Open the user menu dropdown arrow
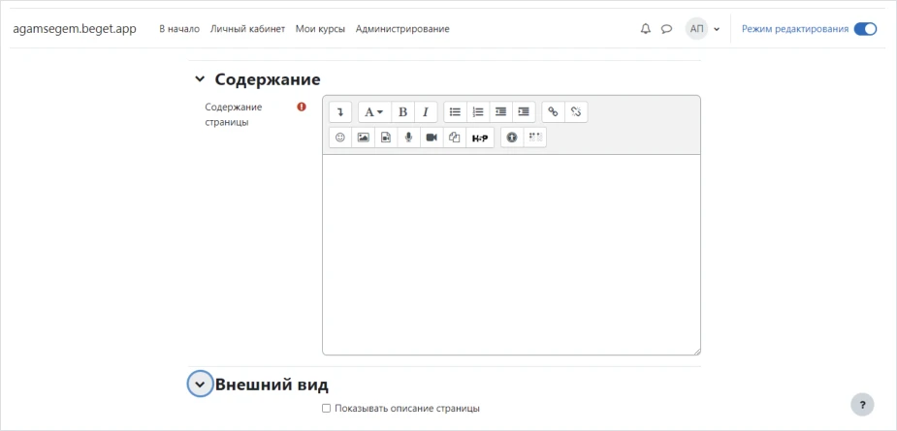The height and width of the screenshot is (431, 897). (x=717, y=29)
